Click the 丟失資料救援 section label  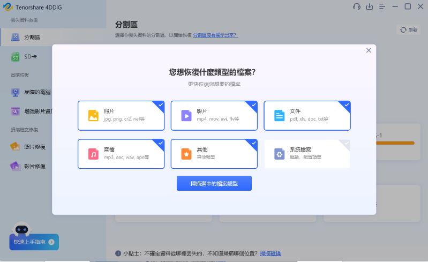coord(24,20)
